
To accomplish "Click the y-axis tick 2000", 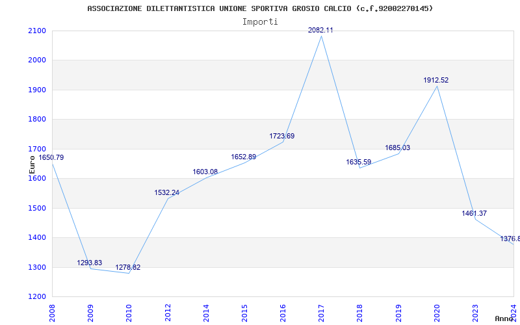I will [37, 60].
